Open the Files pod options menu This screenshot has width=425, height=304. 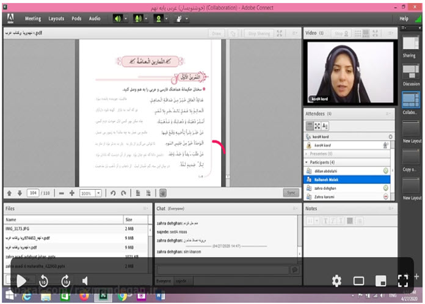pos(145,208)
